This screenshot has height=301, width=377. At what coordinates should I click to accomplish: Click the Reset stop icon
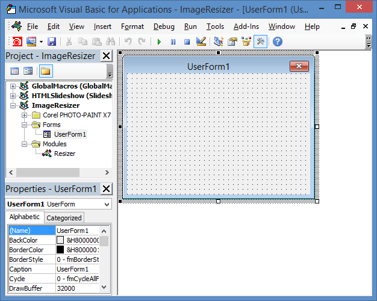pos(187,42)
